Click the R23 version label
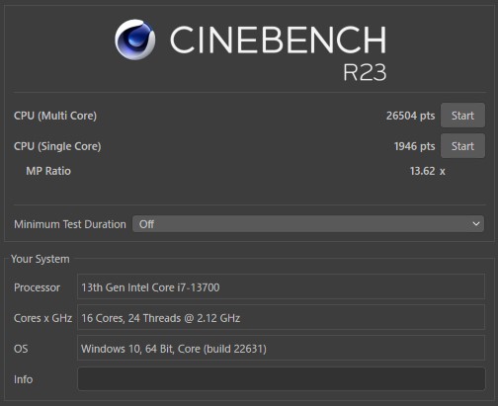The height and width of the screenshot is (406, 498). coord(365,72)
